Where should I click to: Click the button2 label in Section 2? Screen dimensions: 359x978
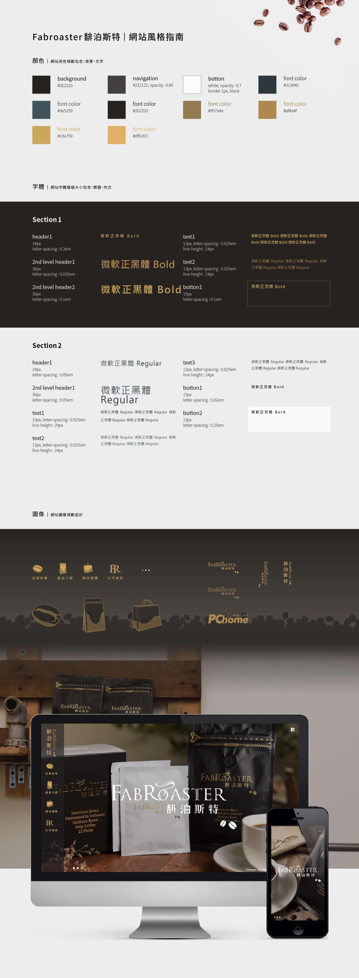(192, 413)
